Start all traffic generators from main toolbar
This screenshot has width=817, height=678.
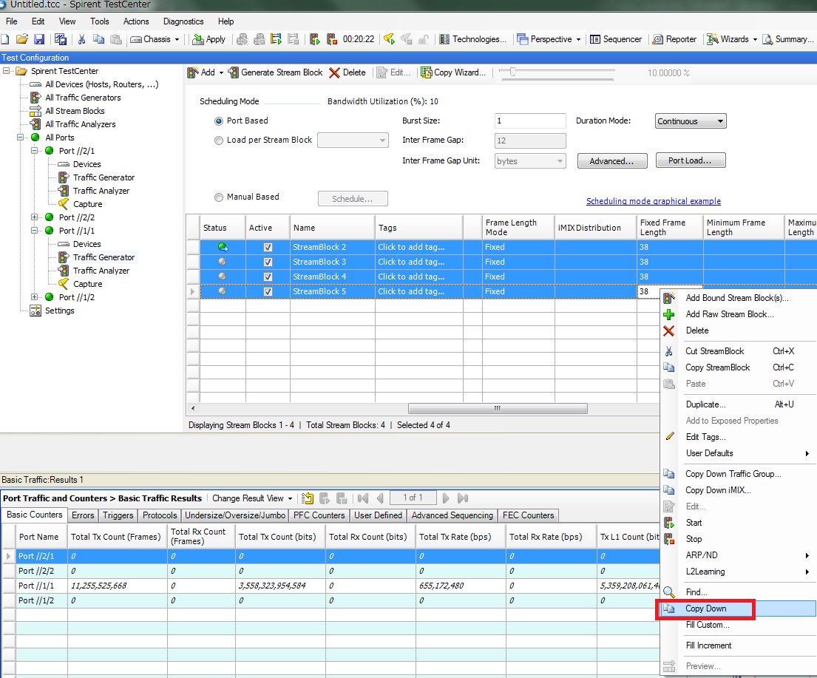(315, 39)
